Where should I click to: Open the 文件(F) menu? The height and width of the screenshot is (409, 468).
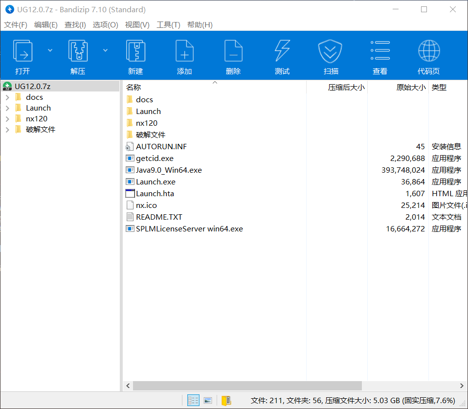pyautogui.click(x=16, y=25)
